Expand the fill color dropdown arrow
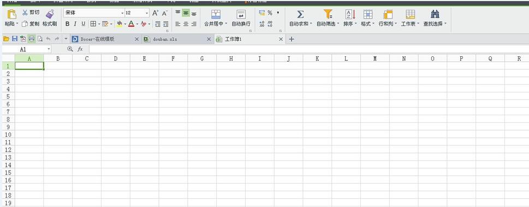This screenshot has width=529, height=207. point(125,25)
